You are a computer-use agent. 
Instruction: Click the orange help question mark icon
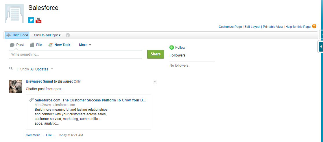[x=314, y=26]
